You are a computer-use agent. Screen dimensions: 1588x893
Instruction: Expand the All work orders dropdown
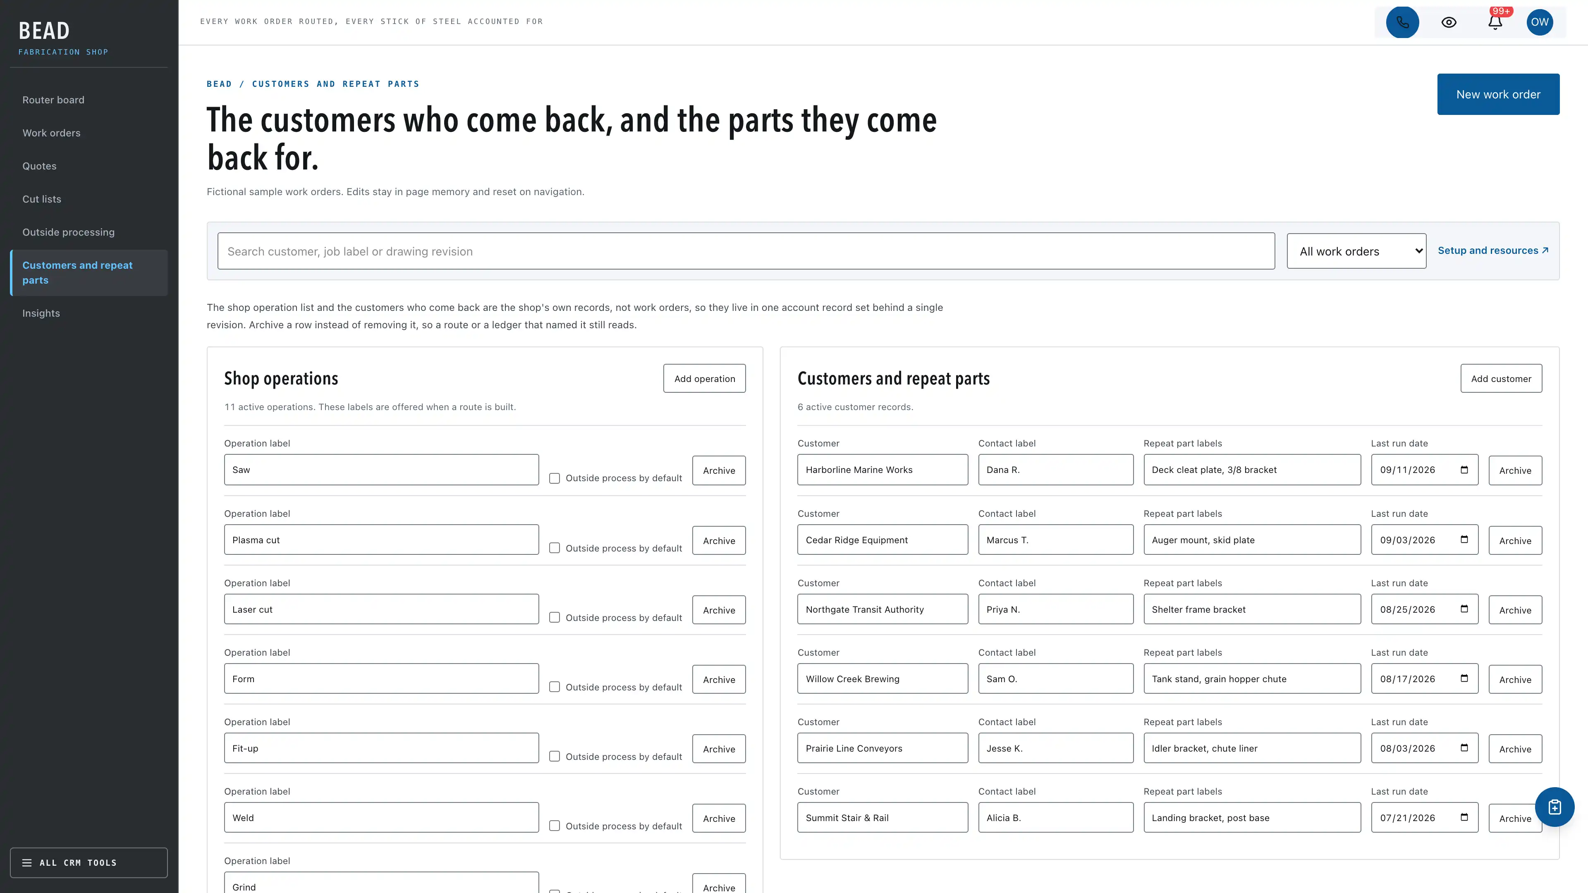[1356, 251]
